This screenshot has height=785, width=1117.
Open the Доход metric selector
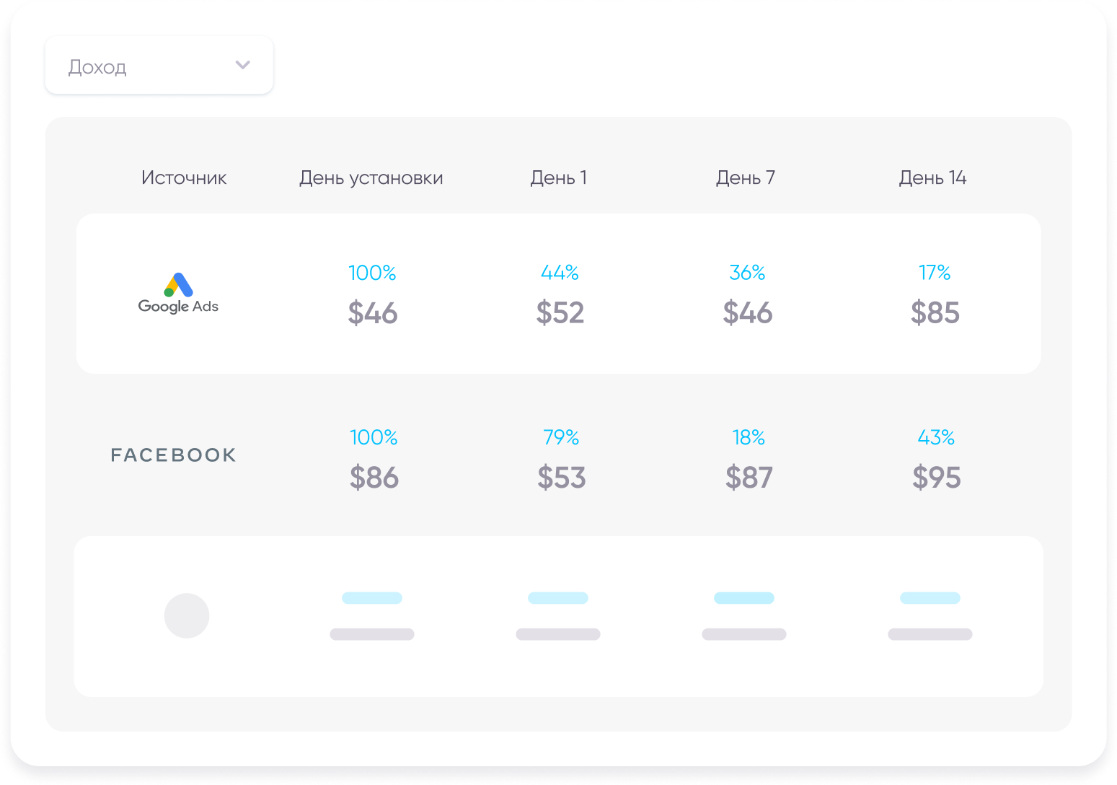159,66
